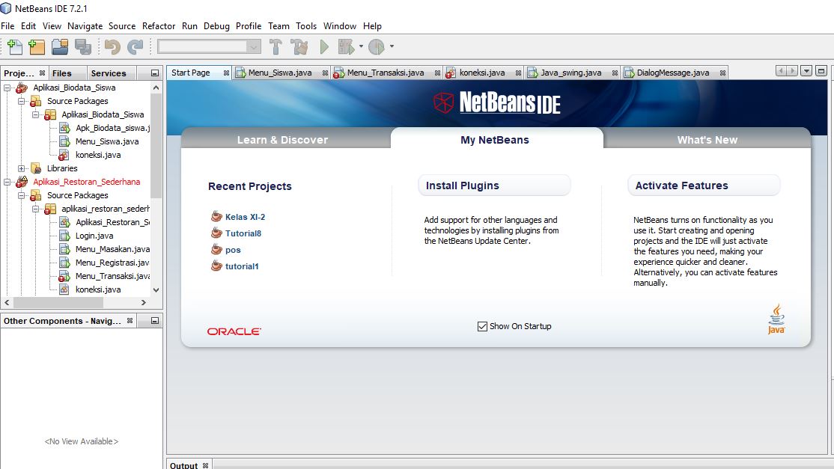834x469 pixels.
Task: Switch to the Learn & Discover tab
Action: tap(282, 140)
